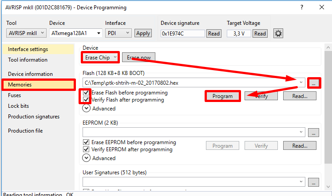Browse for Flash hex file

(x=314, y=82)
